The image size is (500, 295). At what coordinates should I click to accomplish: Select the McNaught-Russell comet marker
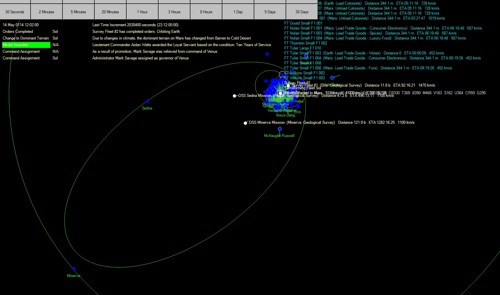(x=280, y=129)
